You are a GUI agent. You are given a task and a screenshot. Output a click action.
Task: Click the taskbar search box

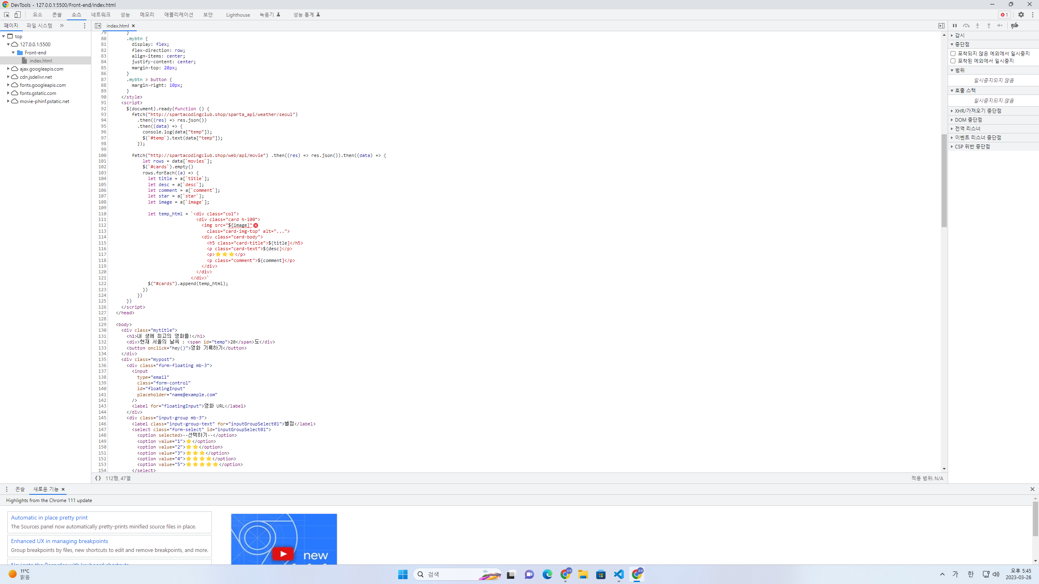coord(457,574)
